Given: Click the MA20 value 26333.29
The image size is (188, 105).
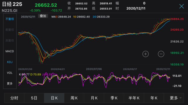Looking at the screenshot, I should (103, 17).
